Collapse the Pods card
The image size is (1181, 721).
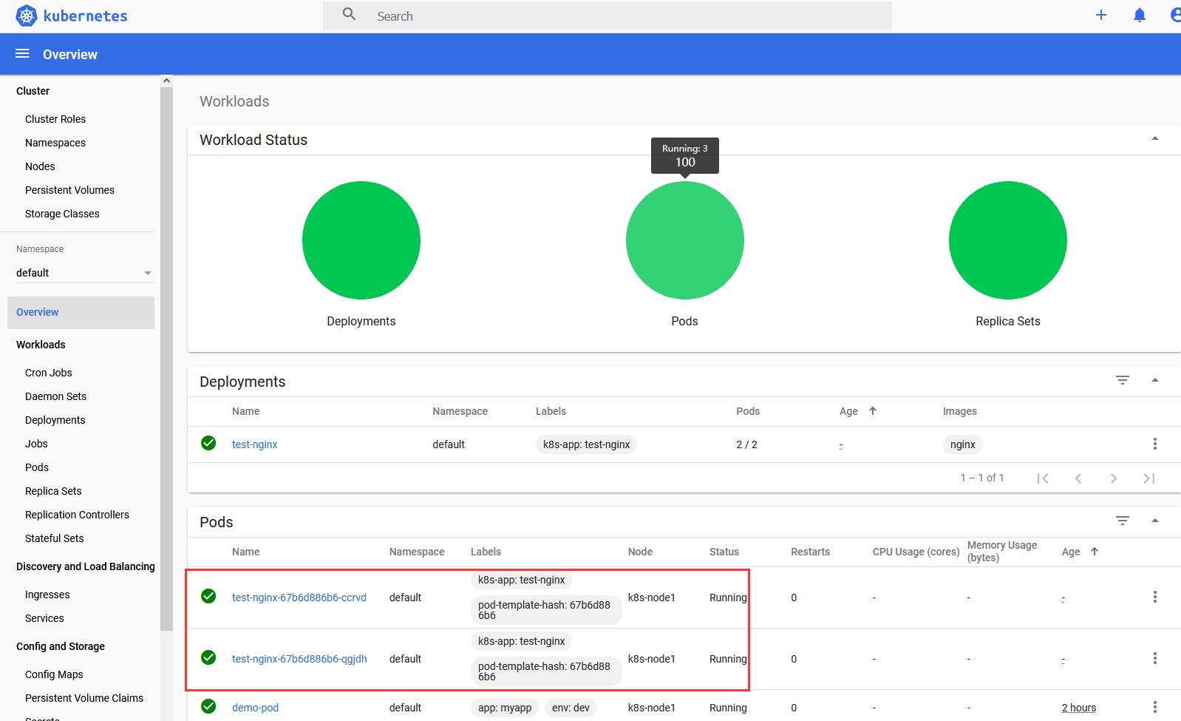[x=1155, y=521]
